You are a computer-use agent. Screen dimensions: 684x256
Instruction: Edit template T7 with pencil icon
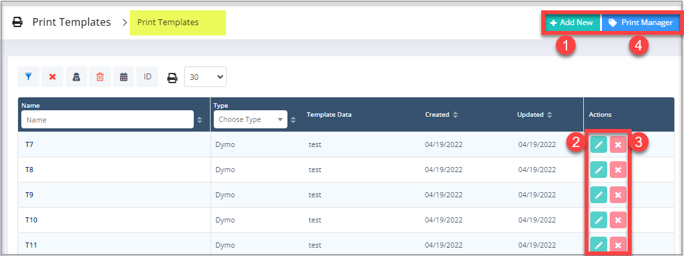(599, 144)
